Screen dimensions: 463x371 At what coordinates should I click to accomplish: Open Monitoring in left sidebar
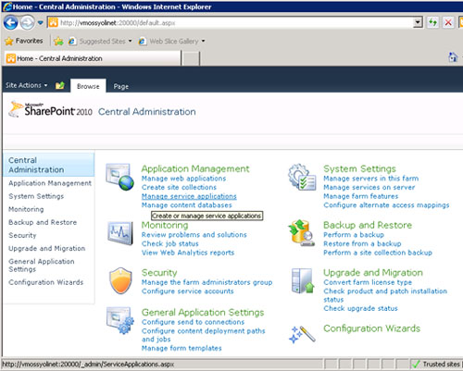pyautogui.click(x=26, y=209)
